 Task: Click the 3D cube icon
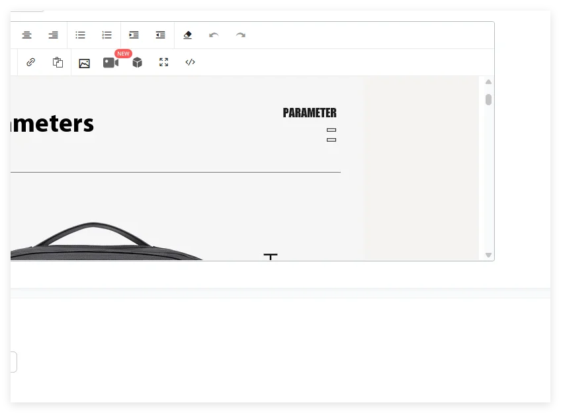[x=138, y=63]
